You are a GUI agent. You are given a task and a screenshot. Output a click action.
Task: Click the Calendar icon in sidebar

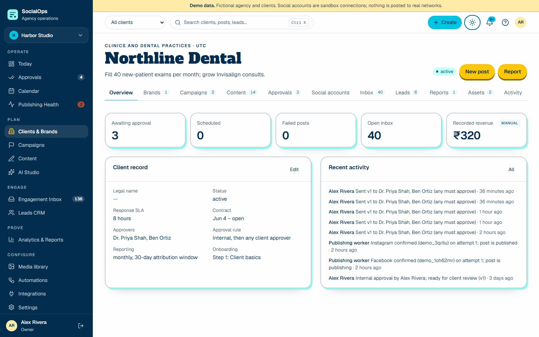12,91
